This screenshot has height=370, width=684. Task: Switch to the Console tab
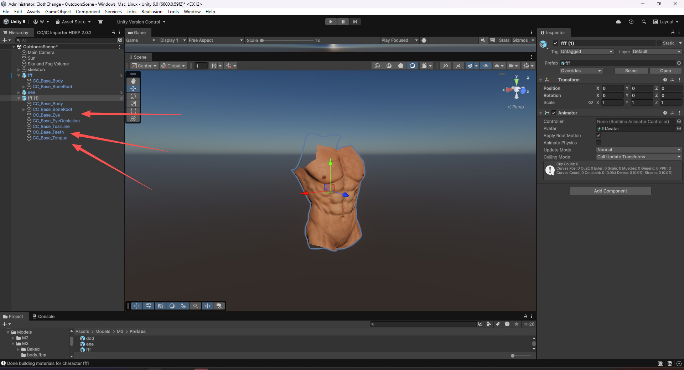[43, 316]
